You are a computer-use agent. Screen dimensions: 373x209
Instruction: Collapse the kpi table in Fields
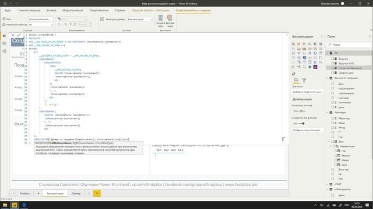(328, 53)
